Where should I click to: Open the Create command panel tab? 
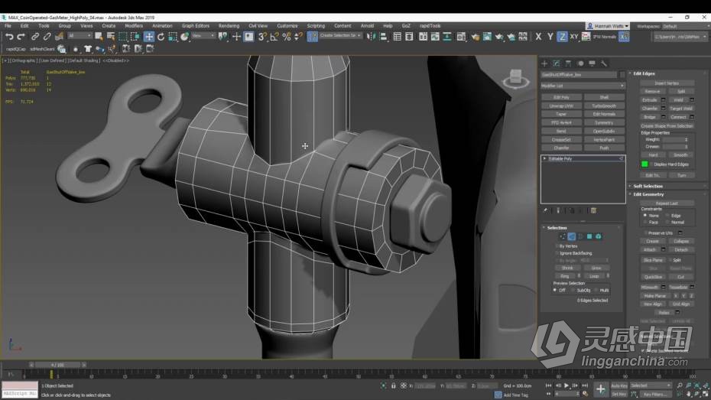(544, 63)
